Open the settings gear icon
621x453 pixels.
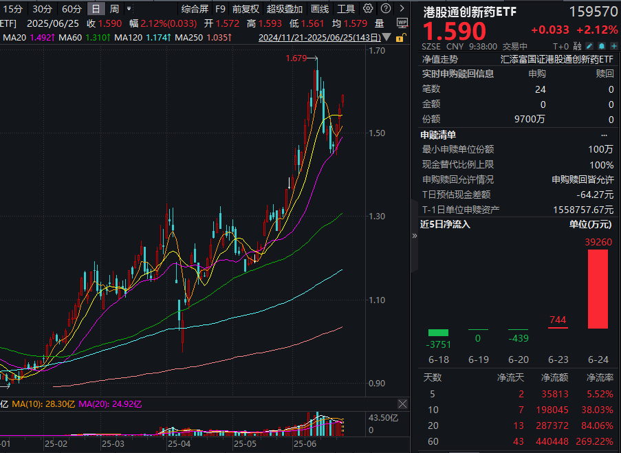coord(367,8)
